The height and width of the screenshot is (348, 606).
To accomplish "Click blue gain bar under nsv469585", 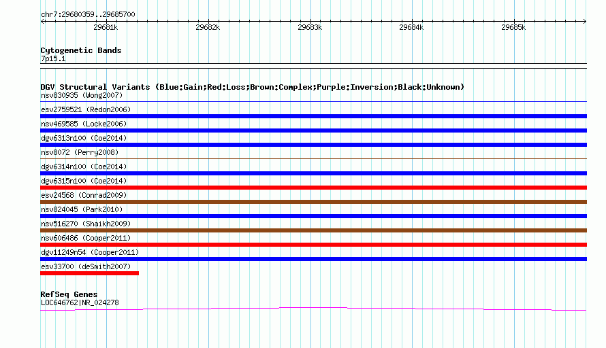I will [313, 130].
